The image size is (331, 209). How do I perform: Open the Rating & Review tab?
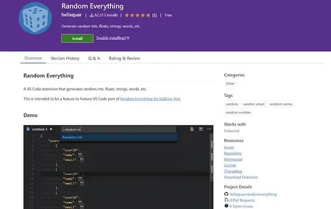[125, 58]
